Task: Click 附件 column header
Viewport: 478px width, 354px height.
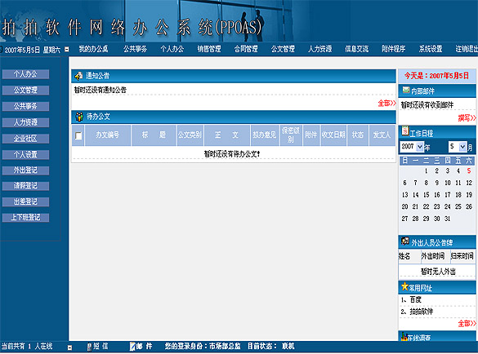Action: 311,135
